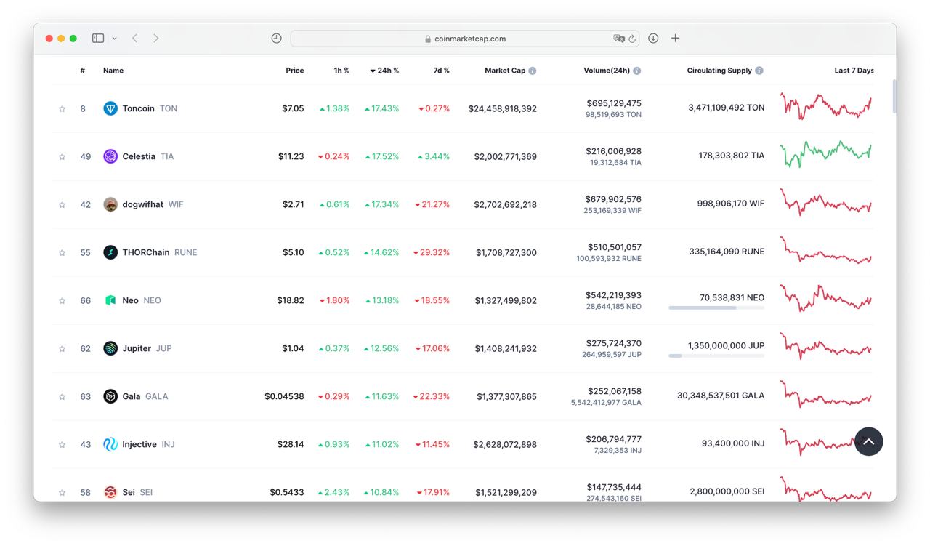The image size is (930, 546).
Task: Open Gala market cap link
Action: click(506, 396)
